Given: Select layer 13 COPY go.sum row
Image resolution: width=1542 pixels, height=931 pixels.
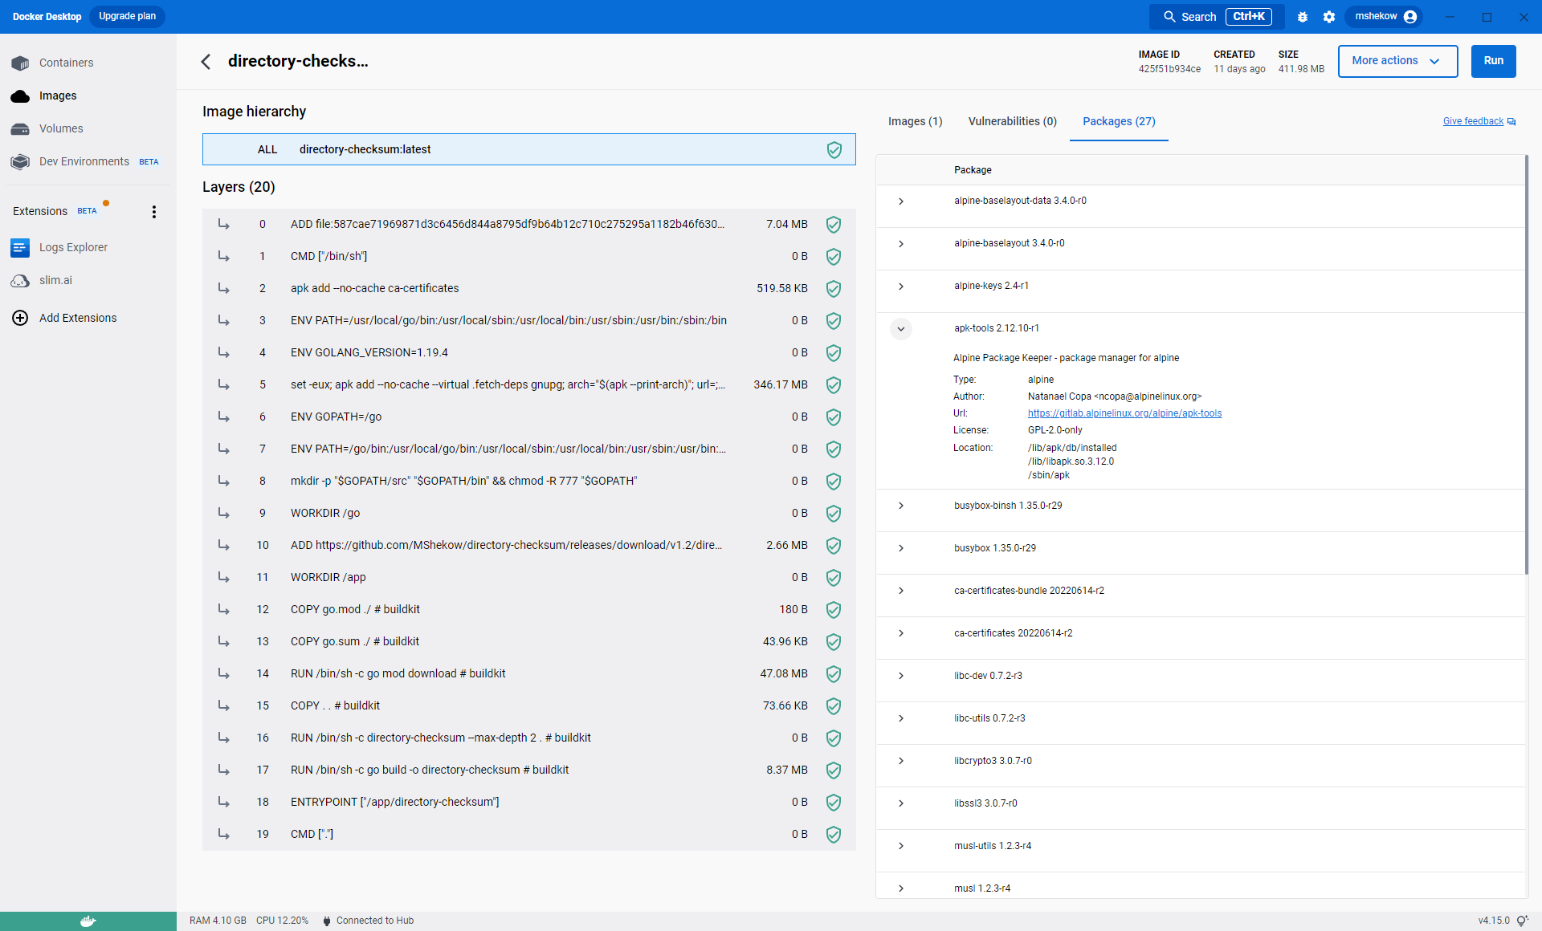Looking at the screenshot, I should click(x=528, y=641).
